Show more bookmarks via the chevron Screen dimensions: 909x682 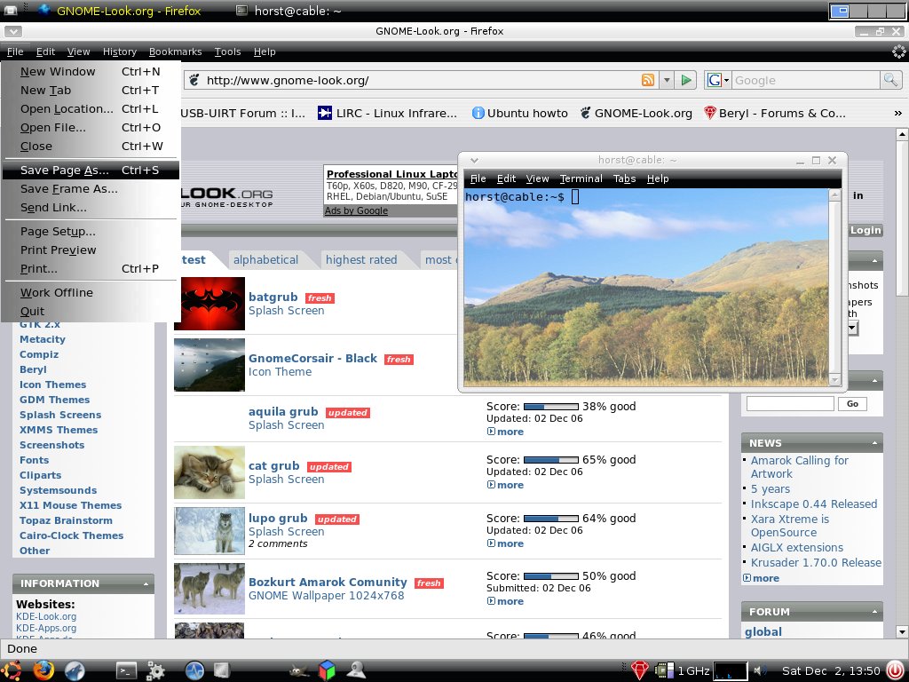898,113
